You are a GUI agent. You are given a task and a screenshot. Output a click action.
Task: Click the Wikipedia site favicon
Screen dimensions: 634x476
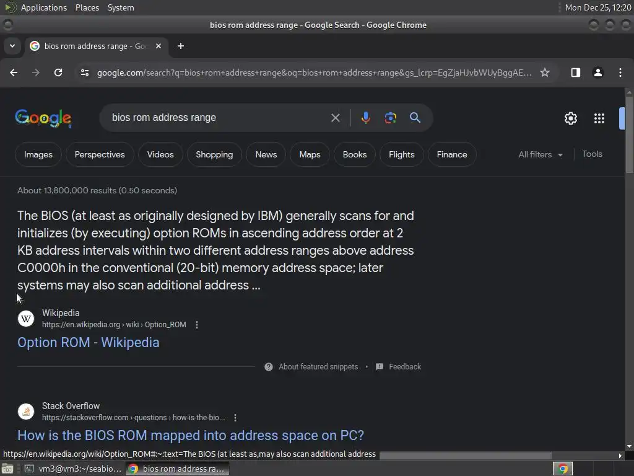click(26, 319)
